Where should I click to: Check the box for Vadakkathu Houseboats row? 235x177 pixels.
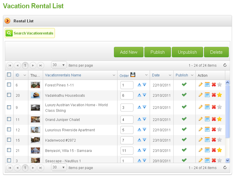pyautogui.click(x=9, y=95)
